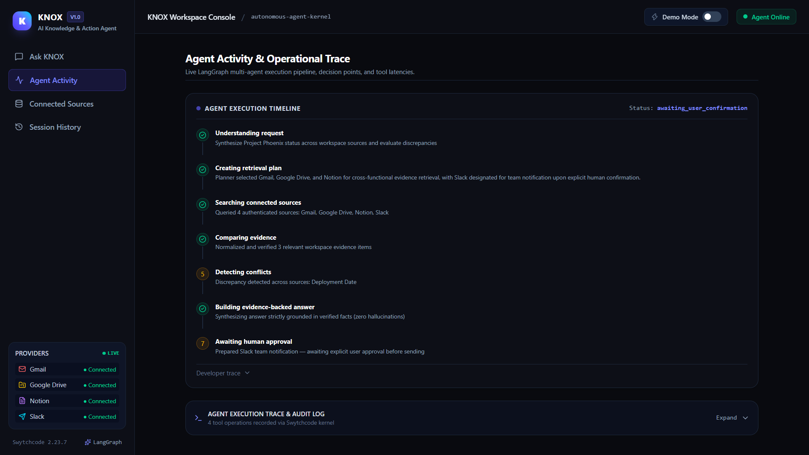Viewport: 809px width, 455px height.
Task: Click the Agent Activity pulse icon
Action: [19, 80]
